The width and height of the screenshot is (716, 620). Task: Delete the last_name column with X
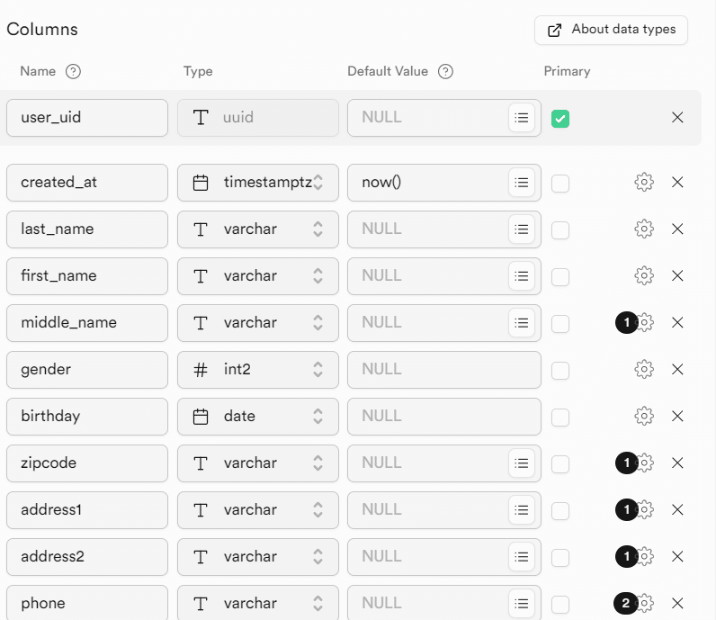click(677, 229)
